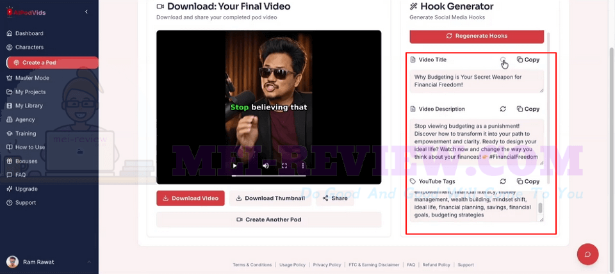Seek on the video progress bar
Screen dimensions: 615x274
(268, 175)
